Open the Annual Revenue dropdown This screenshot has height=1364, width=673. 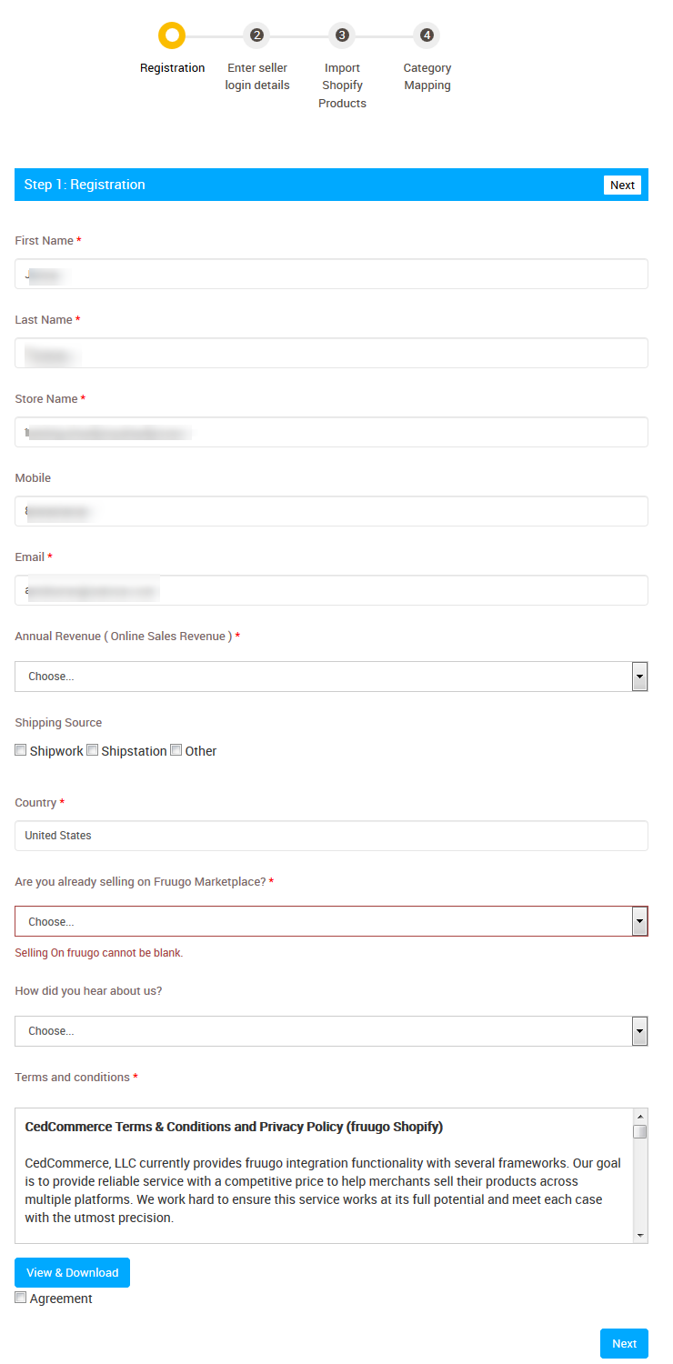coord(331,677)
